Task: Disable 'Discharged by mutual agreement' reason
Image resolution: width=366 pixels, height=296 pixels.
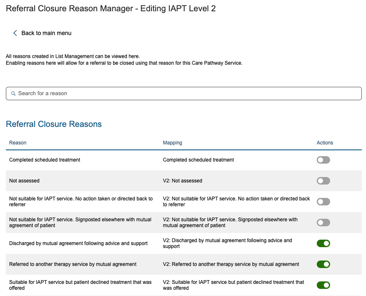Action: 323,243
